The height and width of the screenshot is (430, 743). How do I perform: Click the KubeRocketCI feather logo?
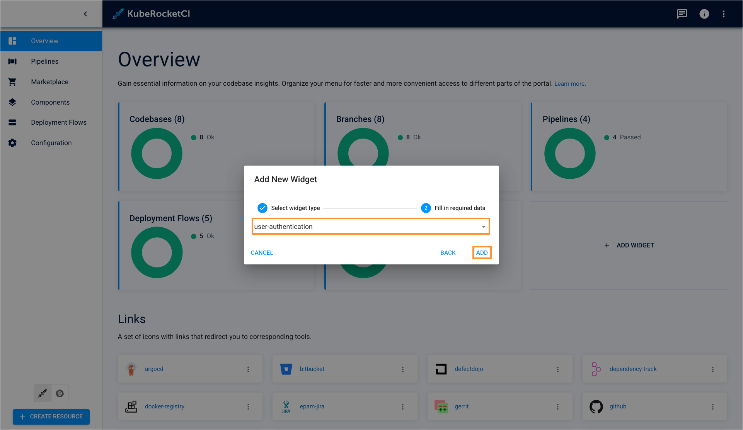[x=117, y=14]
